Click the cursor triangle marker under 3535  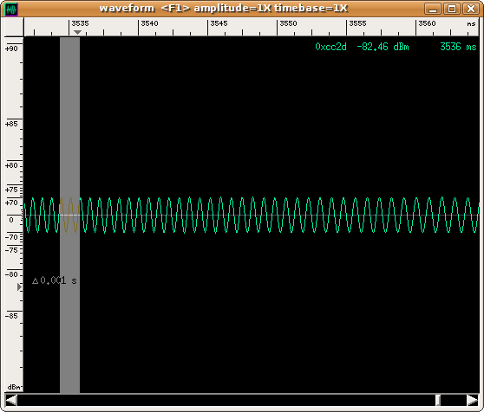[77, 32]
